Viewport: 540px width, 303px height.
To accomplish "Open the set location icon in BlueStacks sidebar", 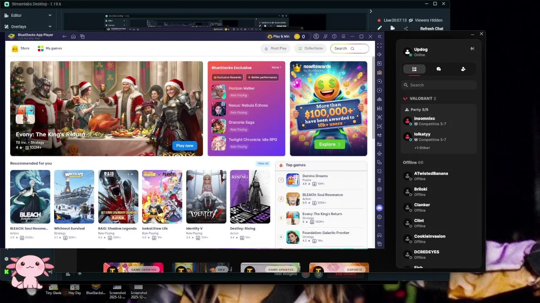I will point(379,180).
